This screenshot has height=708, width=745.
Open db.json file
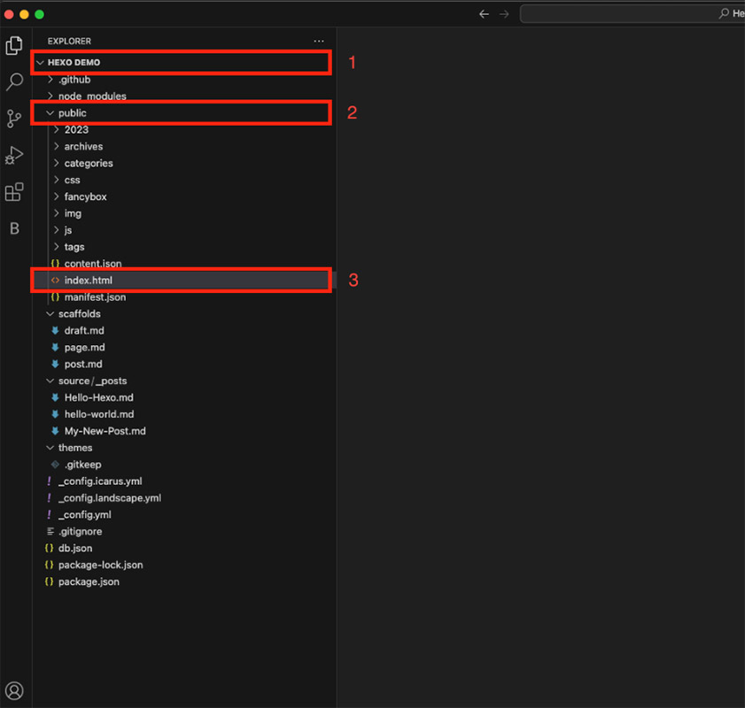pyautogui.click(x=184, y=548)
